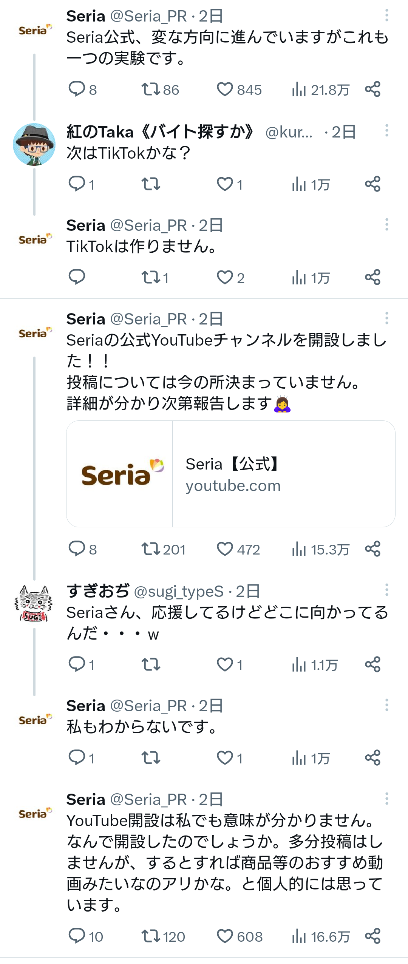Like the tweet with 845 likes
Viewport: 408px width, 964px height.
225,89
